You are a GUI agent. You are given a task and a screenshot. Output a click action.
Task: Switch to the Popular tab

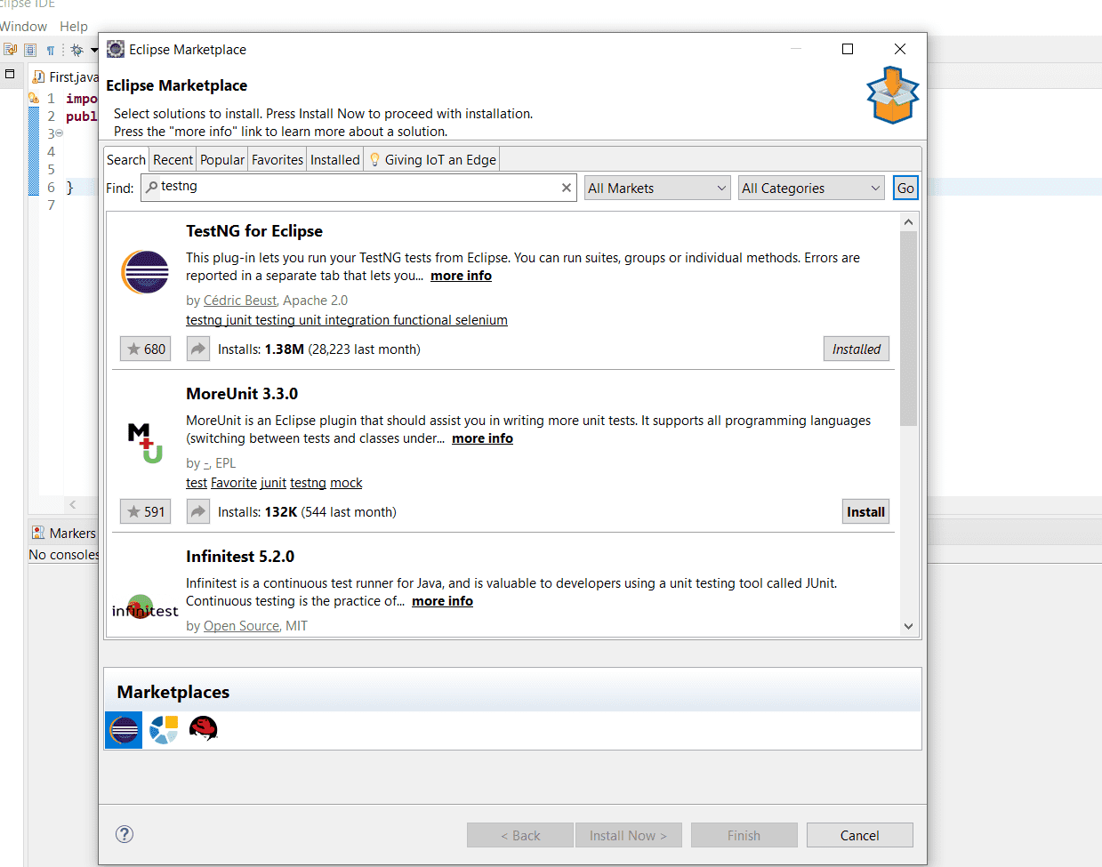pos(222,159)
